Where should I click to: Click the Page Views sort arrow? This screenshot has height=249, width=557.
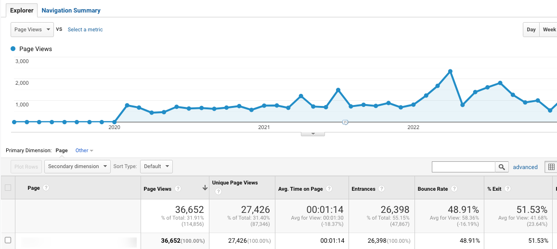click(x=205, y=188)
